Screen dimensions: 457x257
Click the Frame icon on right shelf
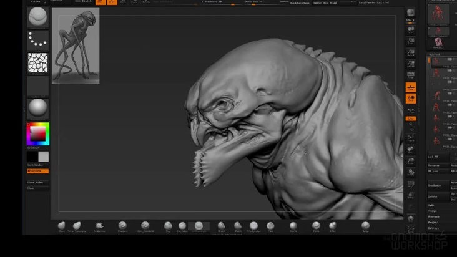click(411, 138)
